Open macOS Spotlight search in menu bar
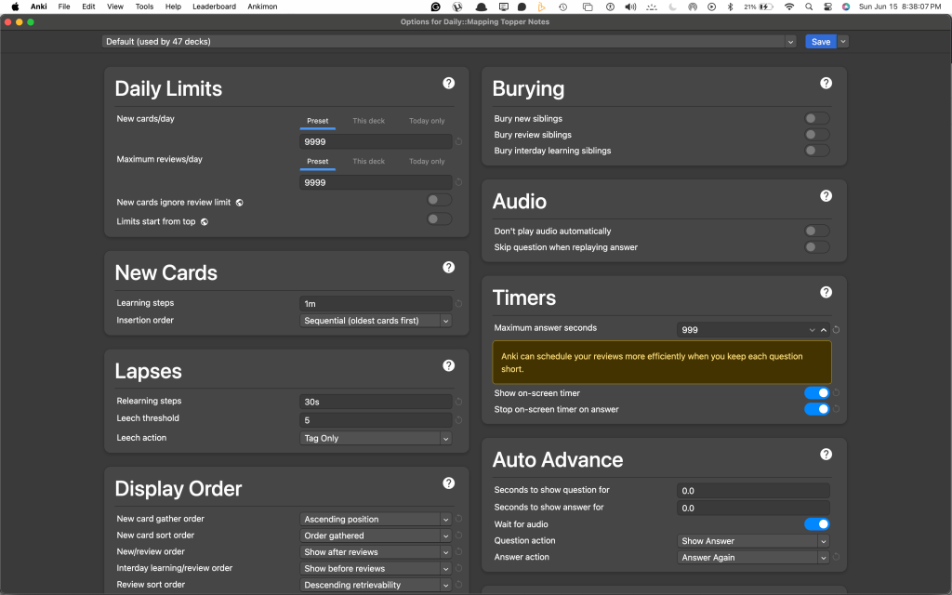Image resolution: width=952 pixels, height=595 pixels. pos(809,7)
